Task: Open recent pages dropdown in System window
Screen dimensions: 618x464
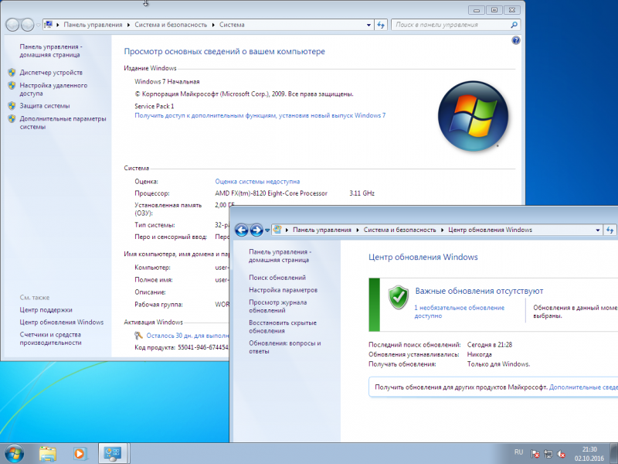Action: coord(38,25)
